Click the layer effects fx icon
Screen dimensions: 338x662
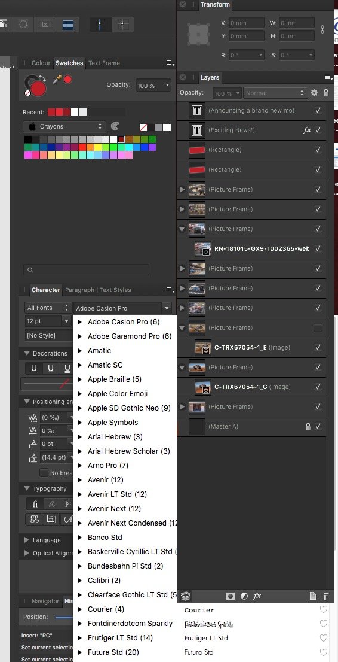257,596
